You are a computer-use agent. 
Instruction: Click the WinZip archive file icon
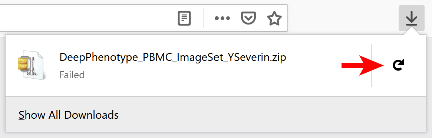(29, 65)
